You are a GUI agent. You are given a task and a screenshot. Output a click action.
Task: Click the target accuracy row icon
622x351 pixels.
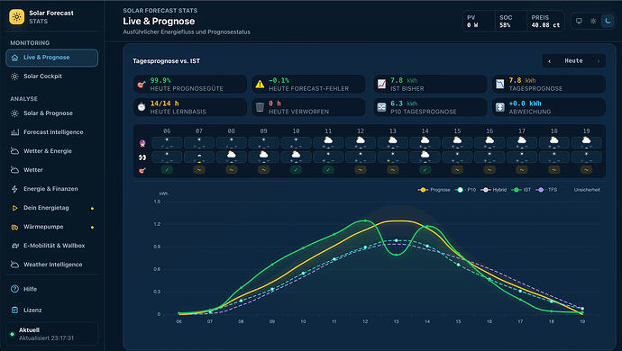coord(142,170)
